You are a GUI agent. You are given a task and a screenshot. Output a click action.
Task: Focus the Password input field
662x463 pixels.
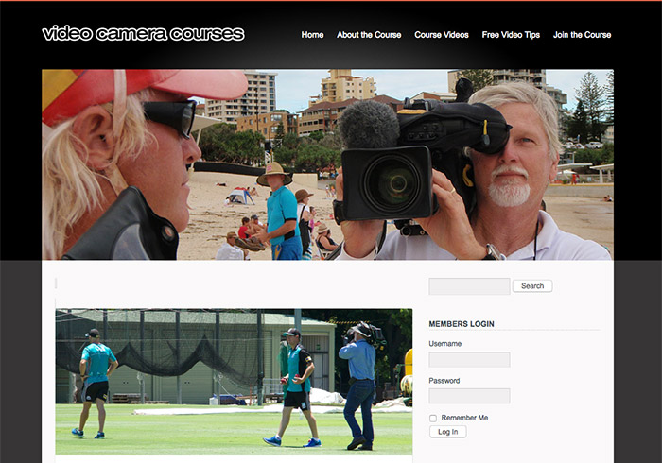pos(469,396)
